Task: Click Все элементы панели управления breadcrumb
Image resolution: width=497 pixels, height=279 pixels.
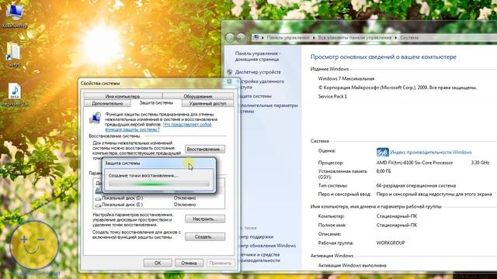Action: [x=355, y=38]
